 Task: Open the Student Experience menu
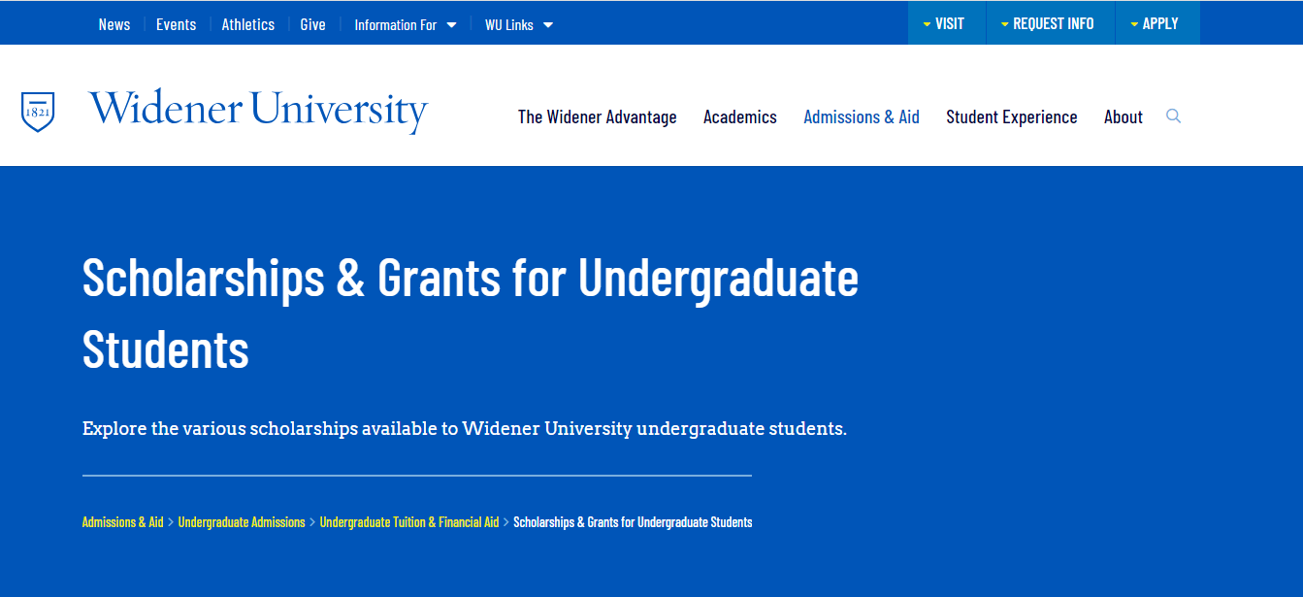(1012, 116)
